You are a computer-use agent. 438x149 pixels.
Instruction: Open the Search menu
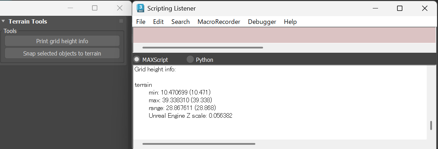pyautogui.click(x=181, y=22)
